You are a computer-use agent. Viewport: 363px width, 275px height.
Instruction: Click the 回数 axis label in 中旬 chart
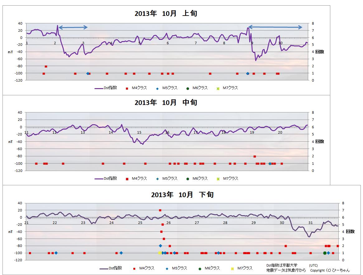click(320, 141)
